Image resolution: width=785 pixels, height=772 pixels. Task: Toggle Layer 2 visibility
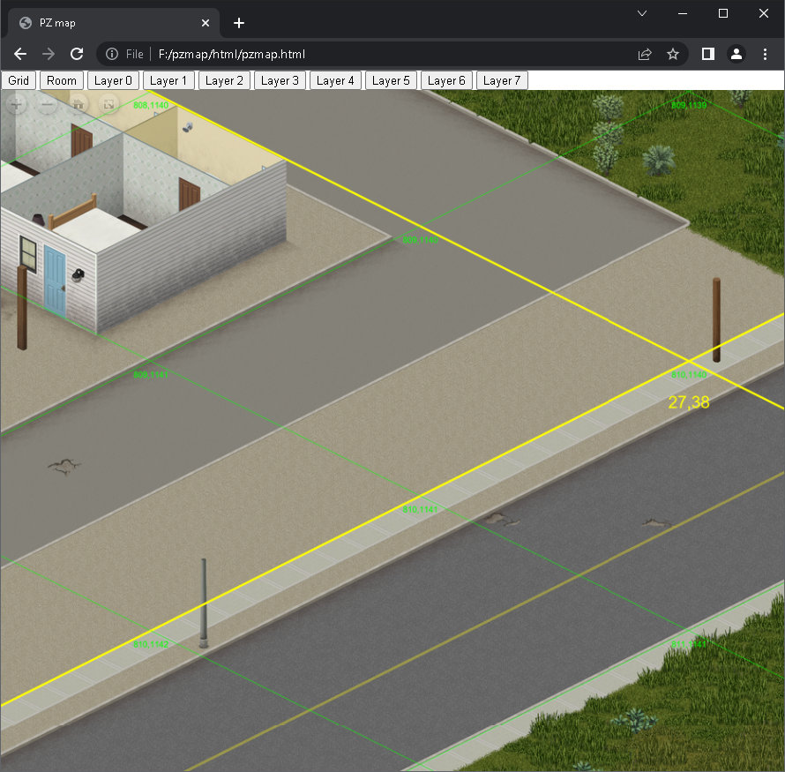(x=224, y=80)
